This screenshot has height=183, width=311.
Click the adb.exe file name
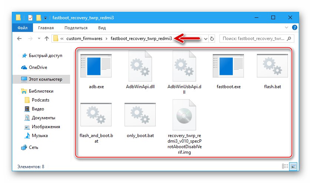coord(96,87)
